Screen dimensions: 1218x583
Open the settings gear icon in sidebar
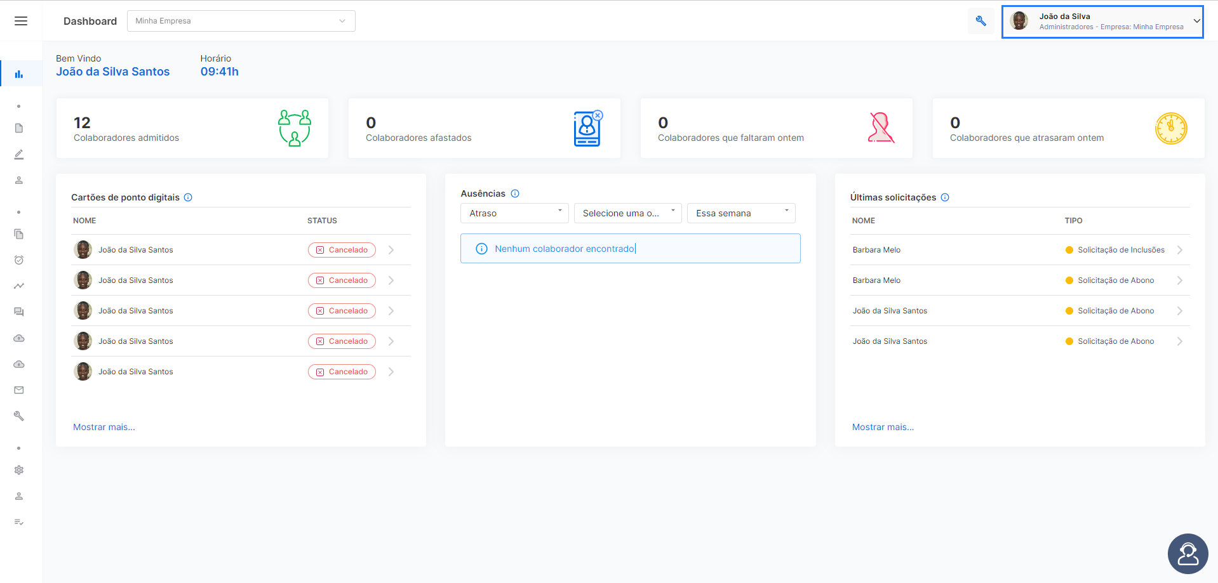point(19,470)
